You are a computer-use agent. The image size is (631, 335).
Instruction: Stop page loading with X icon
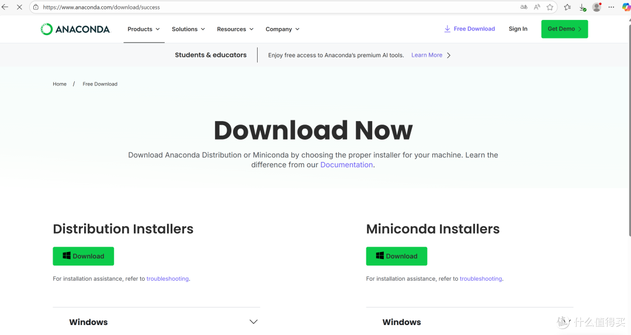19,7
